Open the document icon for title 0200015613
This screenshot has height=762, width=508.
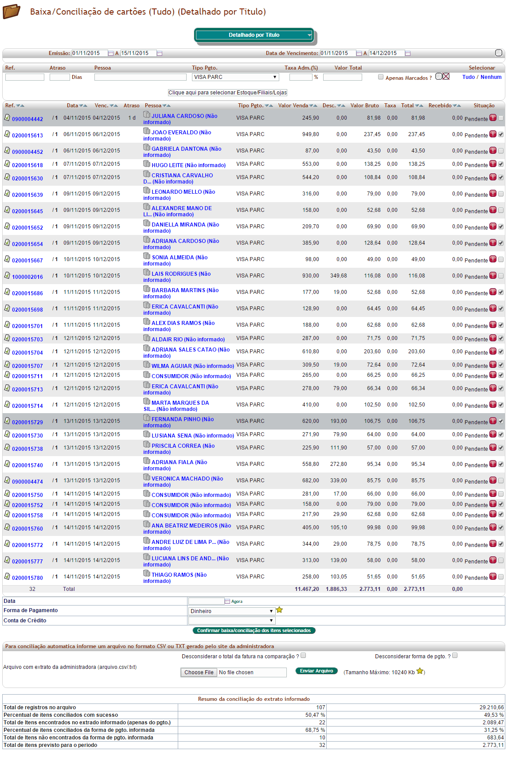(x=7, y=134)
